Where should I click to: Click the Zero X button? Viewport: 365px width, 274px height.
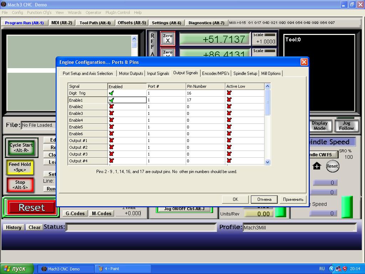point(168,39)
